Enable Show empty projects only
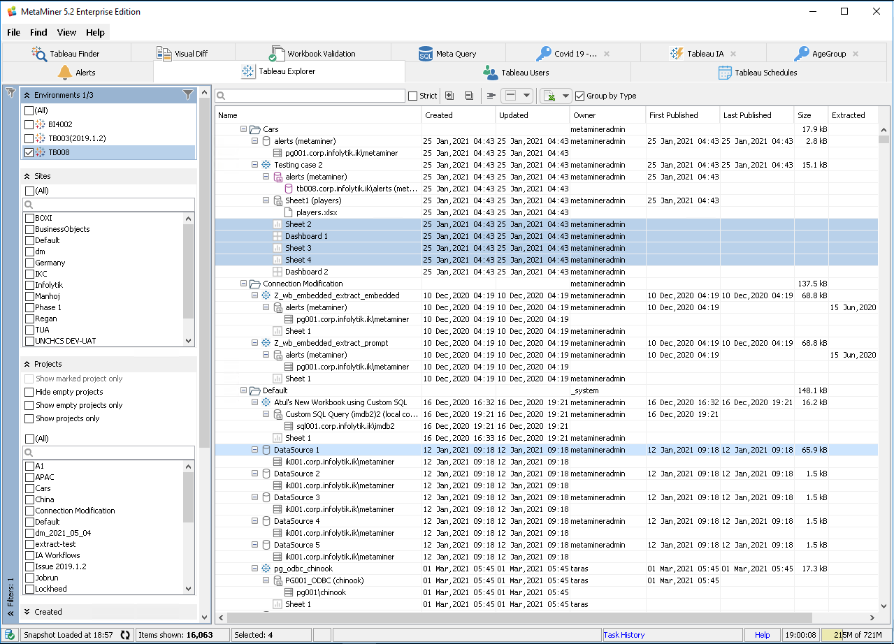 (x=29, y=405)
